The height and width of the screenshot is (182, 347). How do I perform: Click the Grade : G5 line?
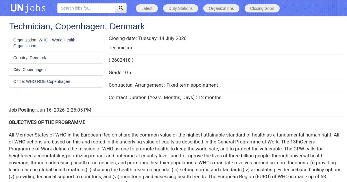[x=120, y=73]
